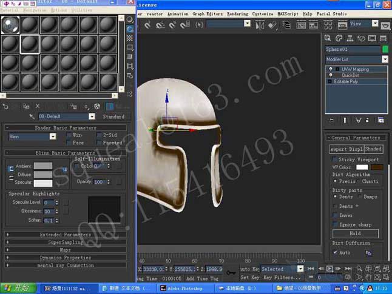Enable the Faceted checkbox
Viewport: 392px width, 294px height.
tap(100, 143)
